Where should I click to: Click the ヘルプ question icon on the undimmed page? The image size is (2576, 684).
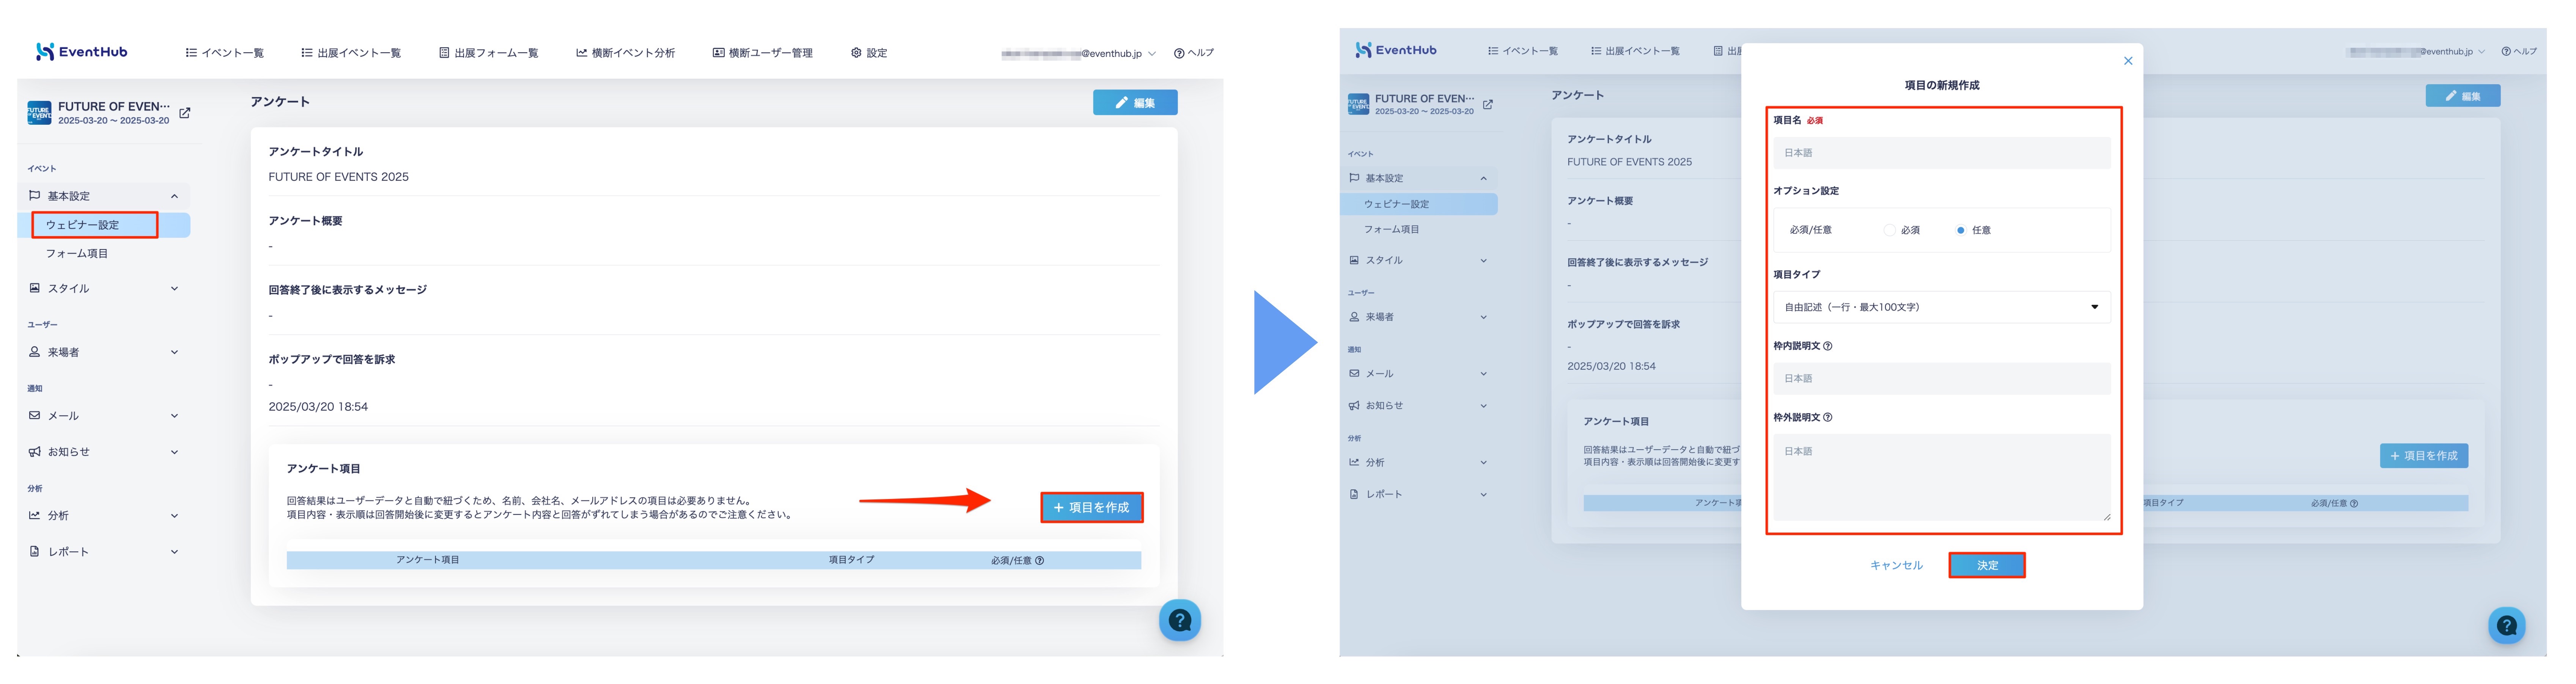1179,53
